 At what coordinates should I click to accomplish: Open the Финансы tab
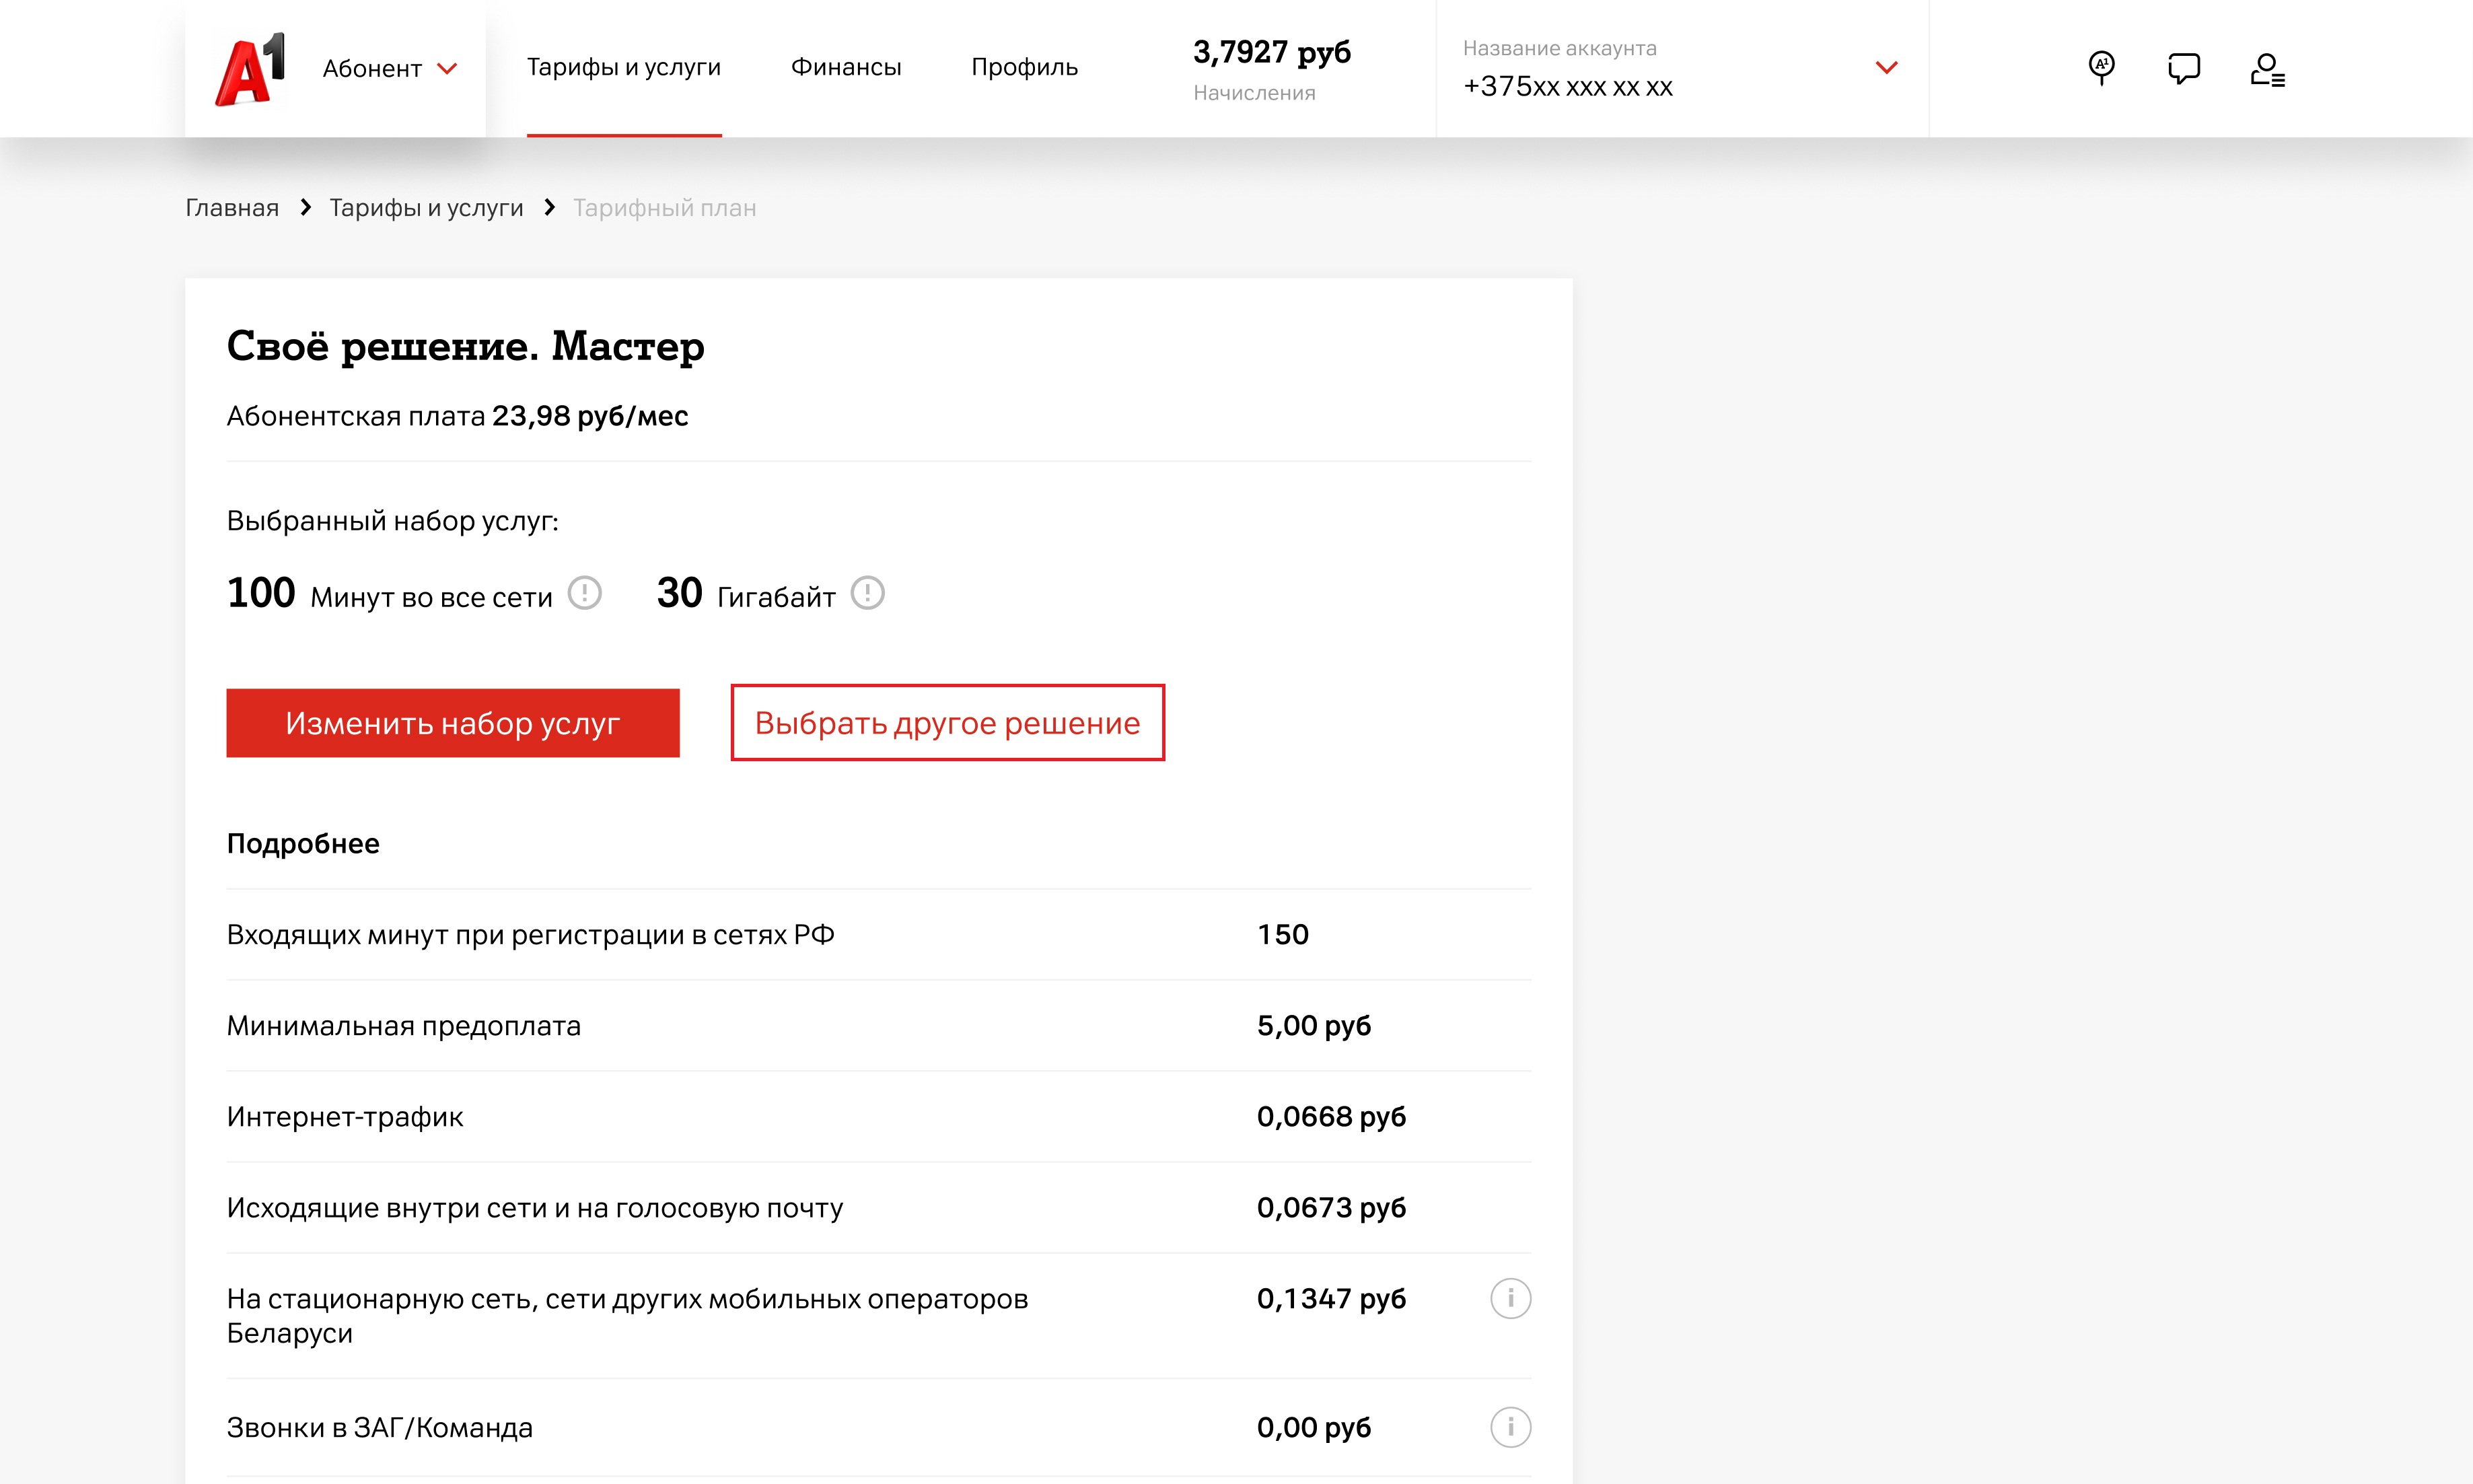coord(846,67)
